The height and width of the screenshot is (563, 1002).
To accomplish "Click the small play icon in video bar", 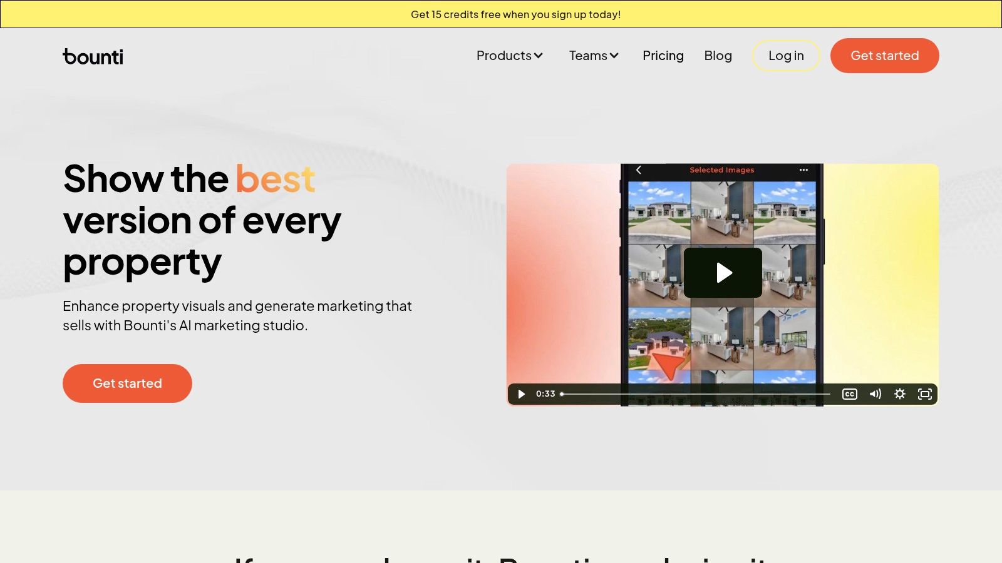I will pos(521,394).
